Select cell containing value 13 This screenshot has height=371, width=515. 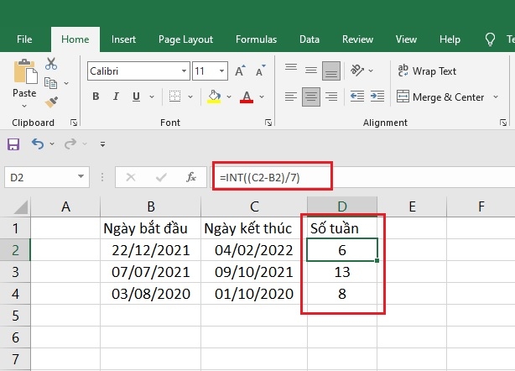tap(342, 272)
